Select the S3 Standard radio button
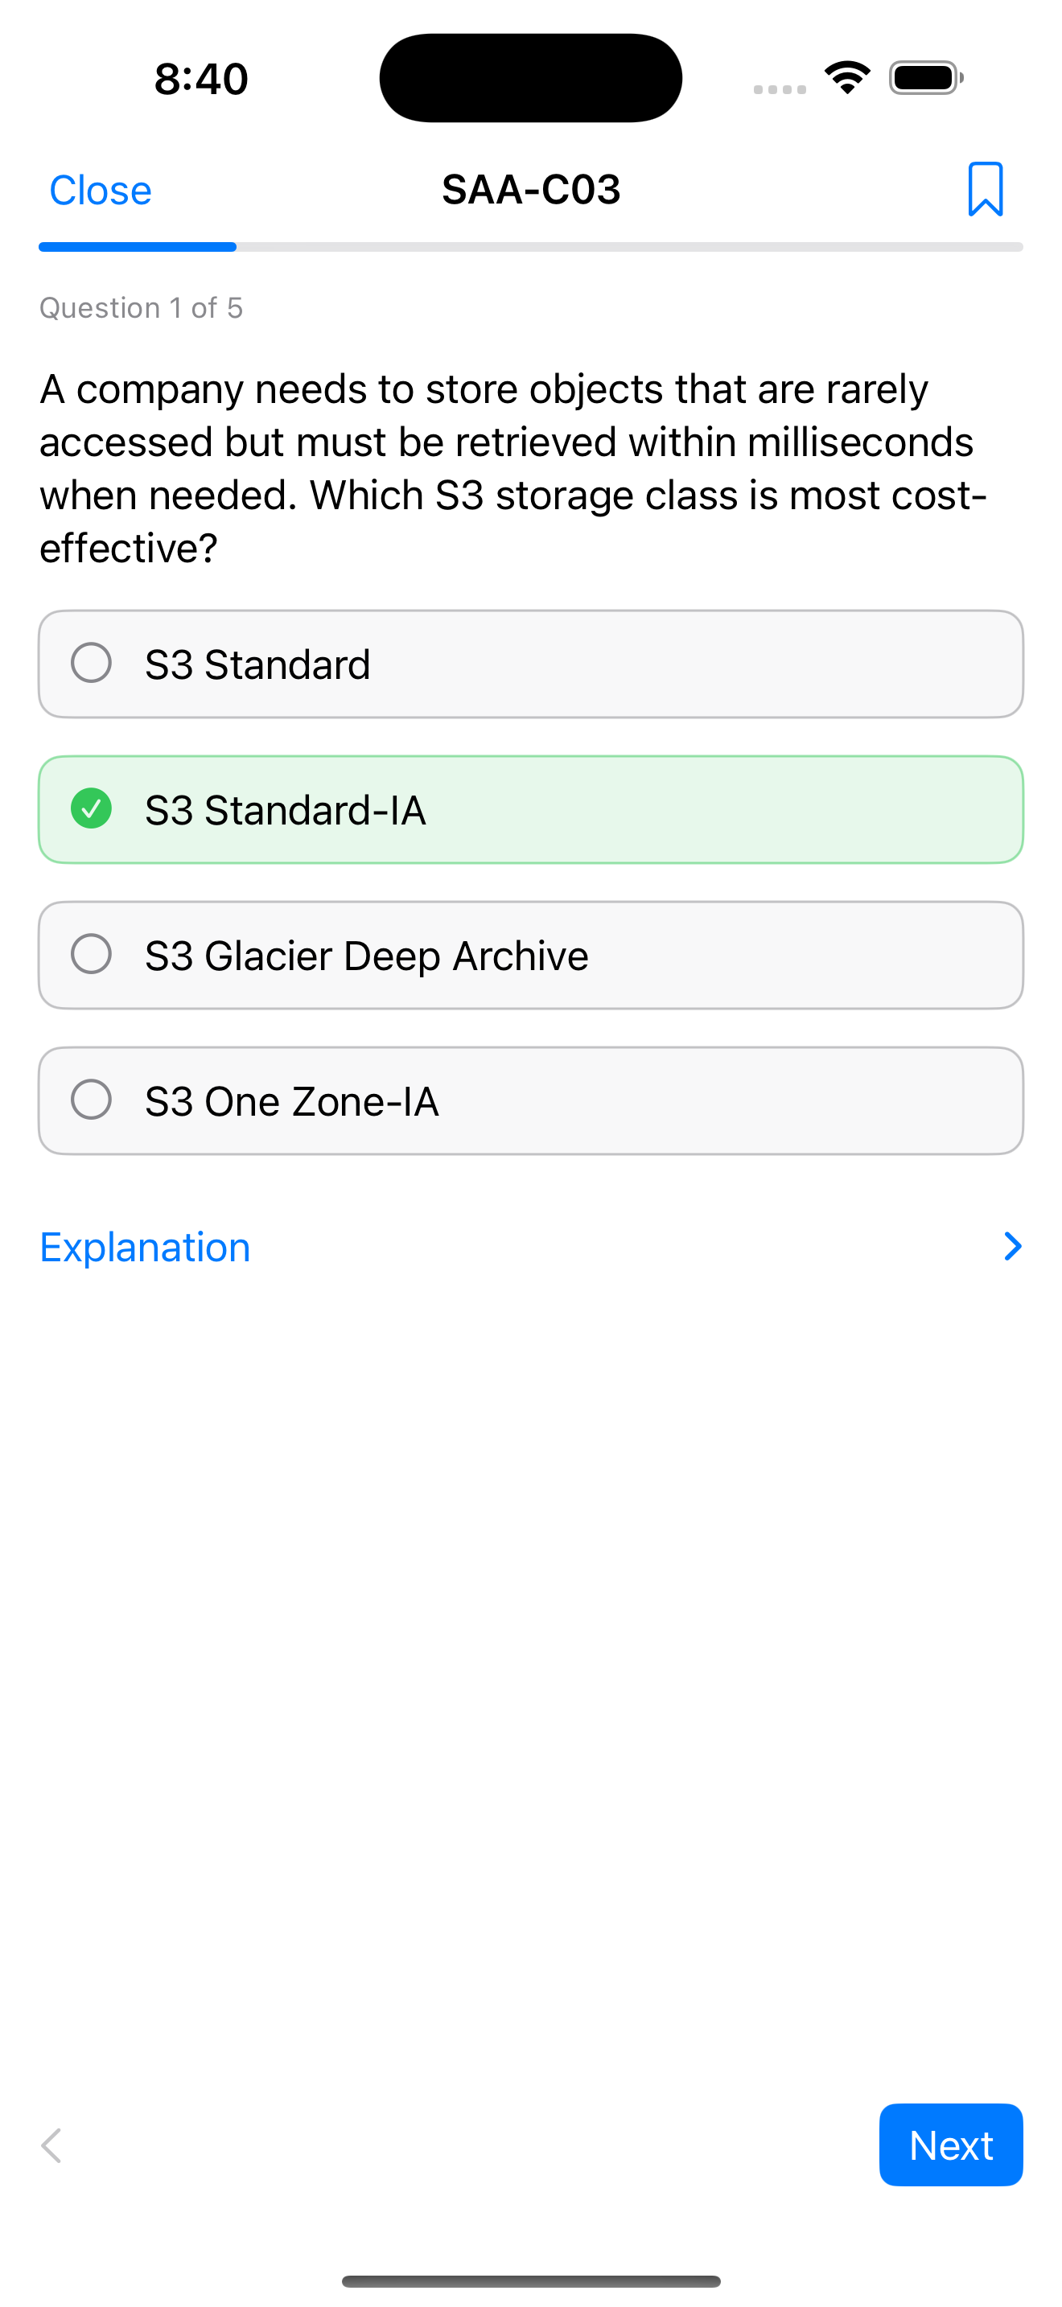This screenshot has height=2307, width=1062. 92,663
